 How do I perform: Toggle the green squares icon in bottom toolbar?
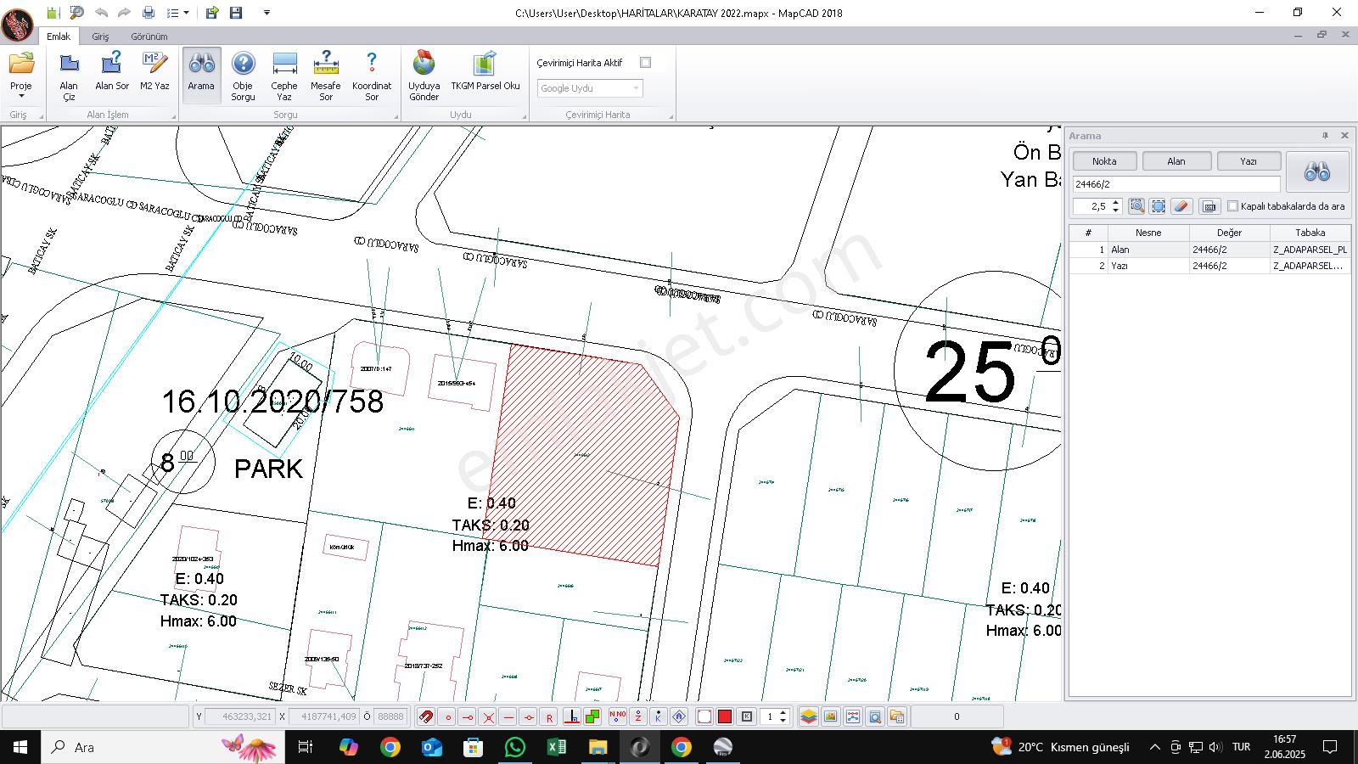point(592,716)
